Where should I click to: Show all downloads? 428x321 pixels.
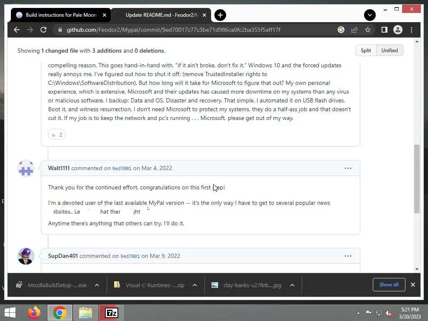(x=389, y=285)
